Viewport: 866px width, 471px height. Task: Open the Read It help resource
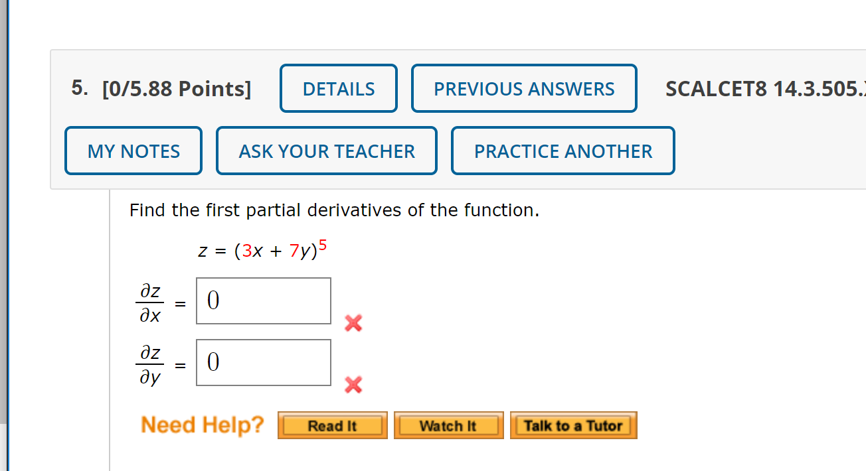(x=332, y=425)
